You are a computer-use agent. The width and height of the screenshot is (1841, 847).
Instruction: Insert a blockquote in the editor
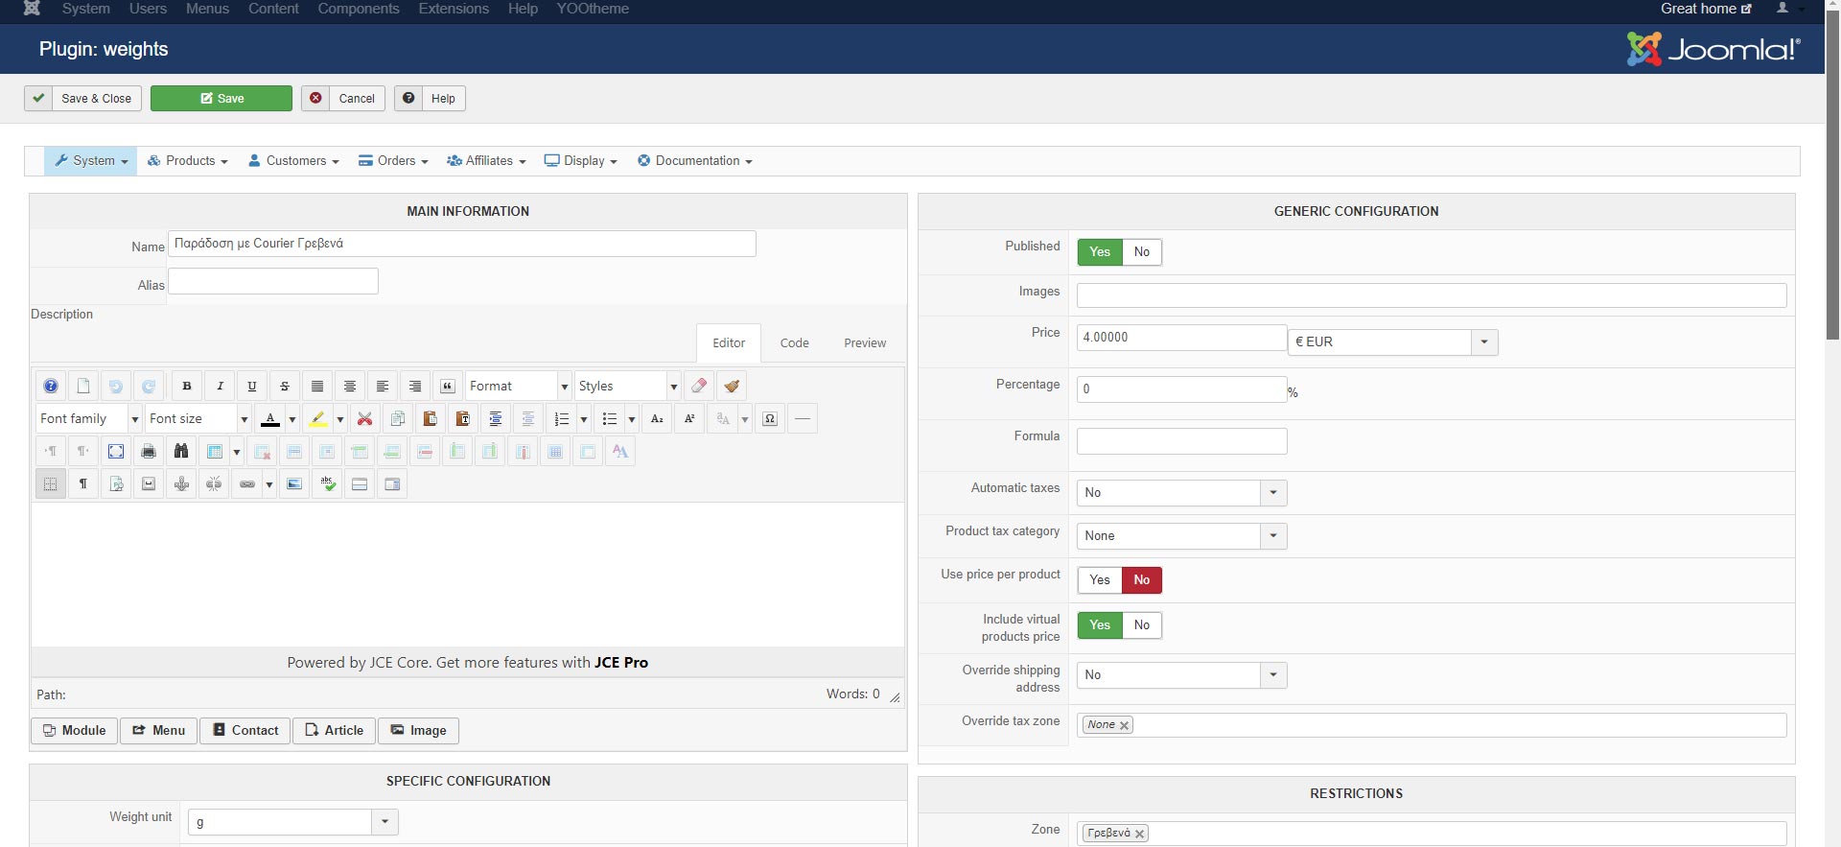click(448, 386)
